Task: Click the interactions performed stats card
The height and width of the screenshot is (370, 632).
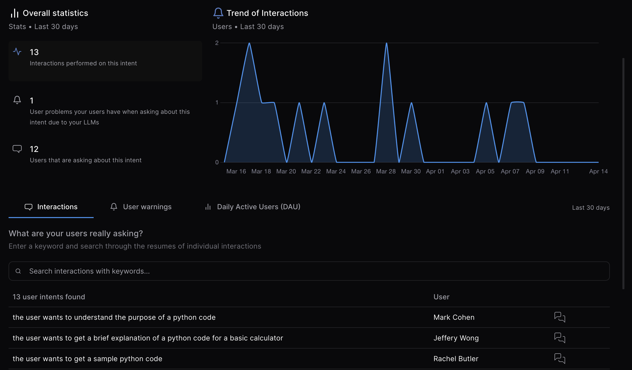Action: (x=105, y=61)
